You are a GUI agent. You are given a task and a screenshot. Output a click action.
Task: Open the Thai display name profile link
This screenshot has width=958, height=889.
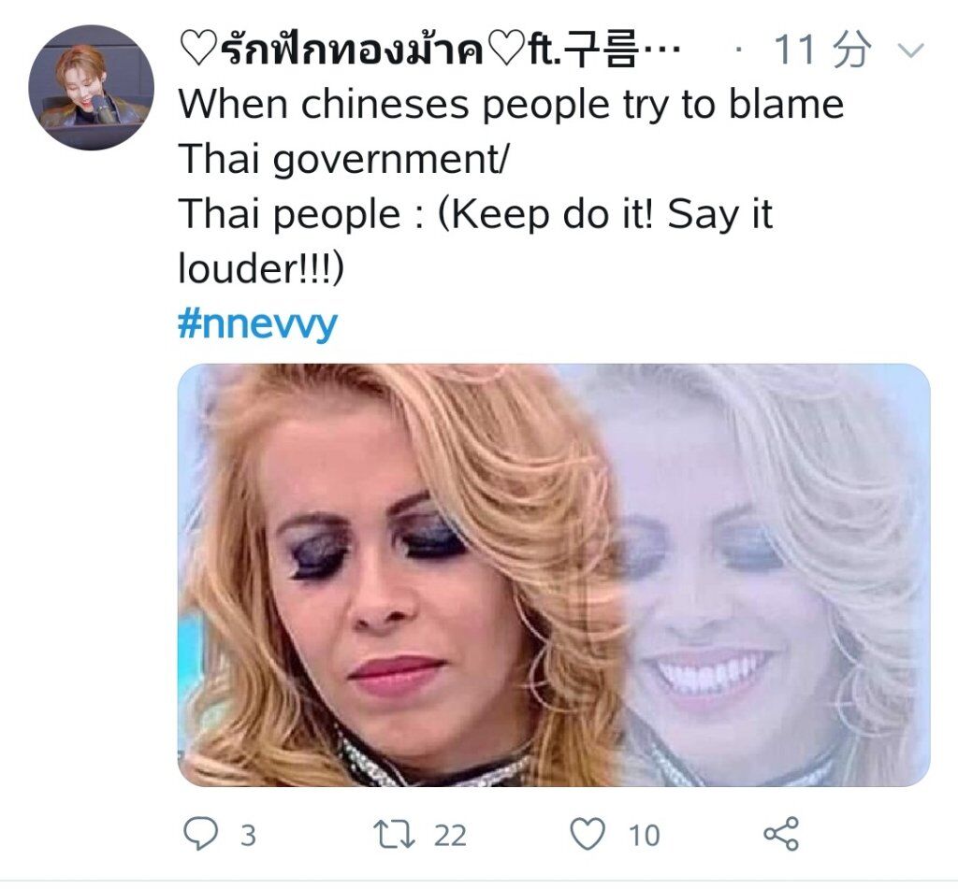428,50
